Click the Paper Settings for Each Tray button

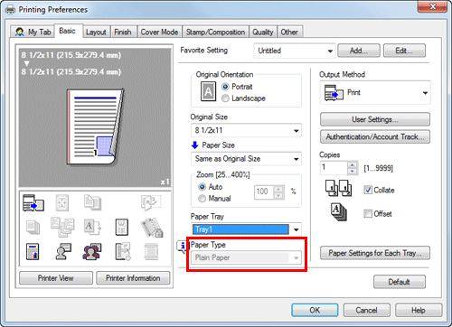375,253
